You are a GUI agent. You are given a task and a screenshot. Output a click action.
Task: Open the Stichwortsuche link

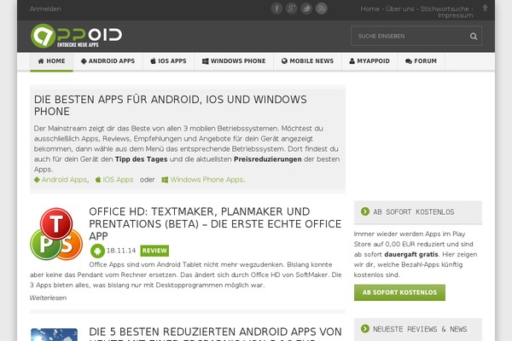pyautogui.click(x=445, y=9)
